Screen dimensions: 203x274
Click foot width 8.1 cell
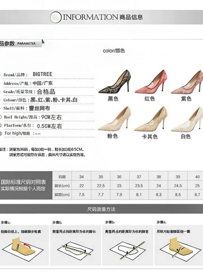pyautogui.click(x=139, y=195)
